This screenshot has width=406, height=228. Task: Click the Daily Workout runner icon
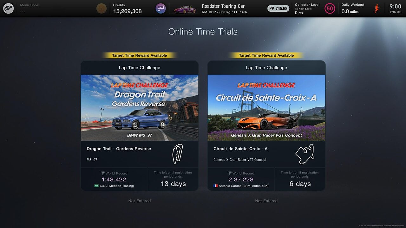[377, 9]
